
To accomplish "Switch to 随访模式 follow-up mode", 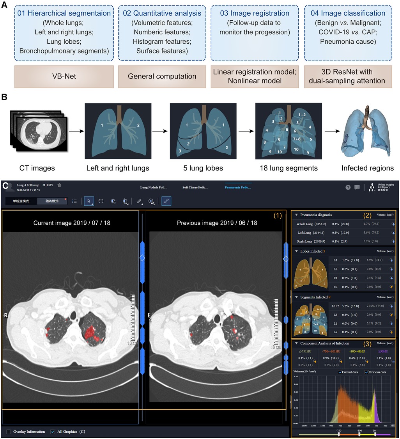I will 52,201.
